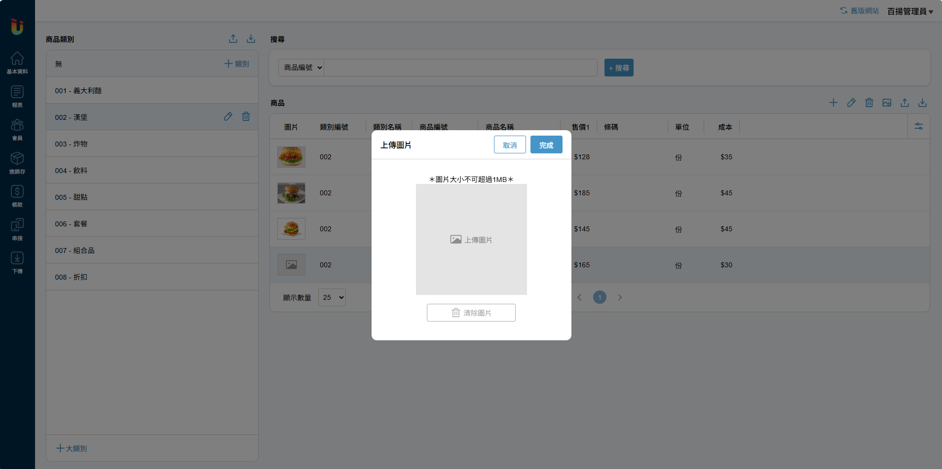Expand the 百揚管理員 user menu

(909, 11)
